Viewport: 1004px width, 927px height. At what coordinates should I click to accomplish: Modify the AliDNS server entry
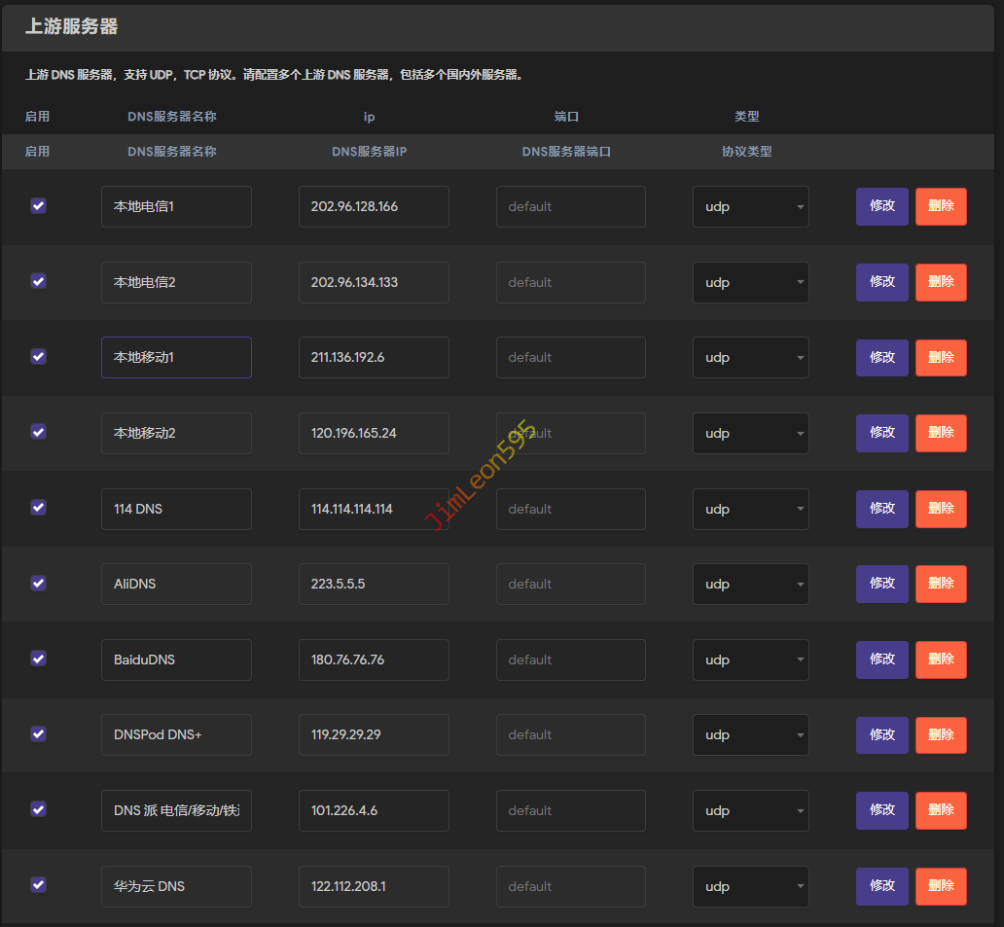click(881, 585)
